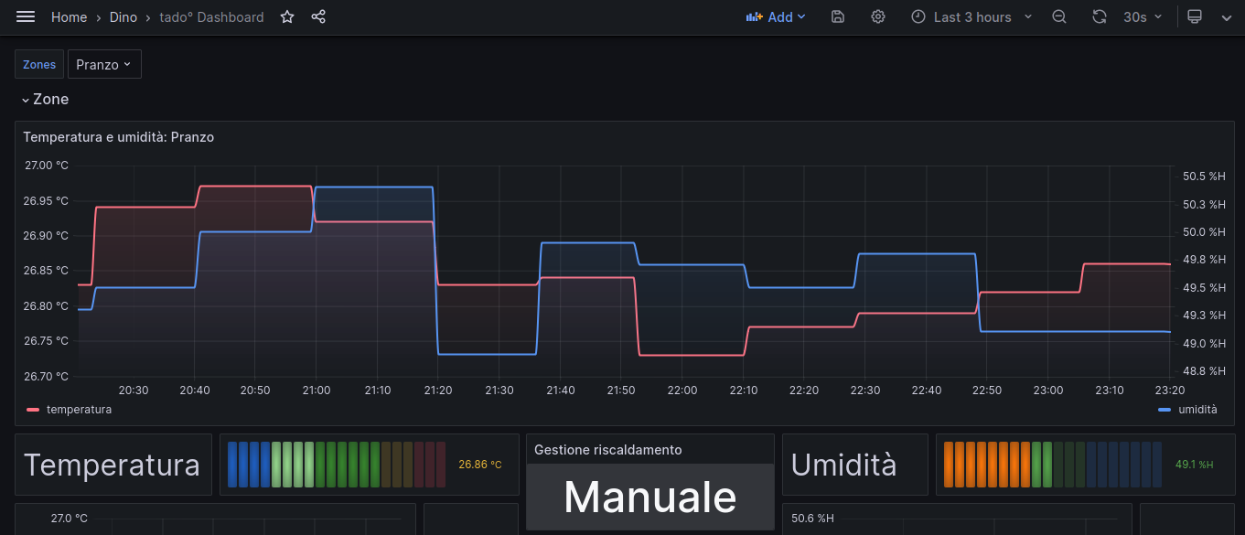
Task: Click the 26.70 °C y-axis label
Action: [47, 376]
